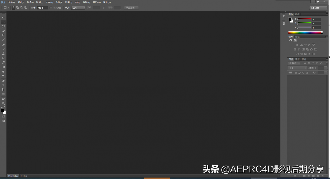This screenshot has height=179, width=330.
Task: Add Vibrance adjustment triangle icon
Action: click(x=313, y=45)
